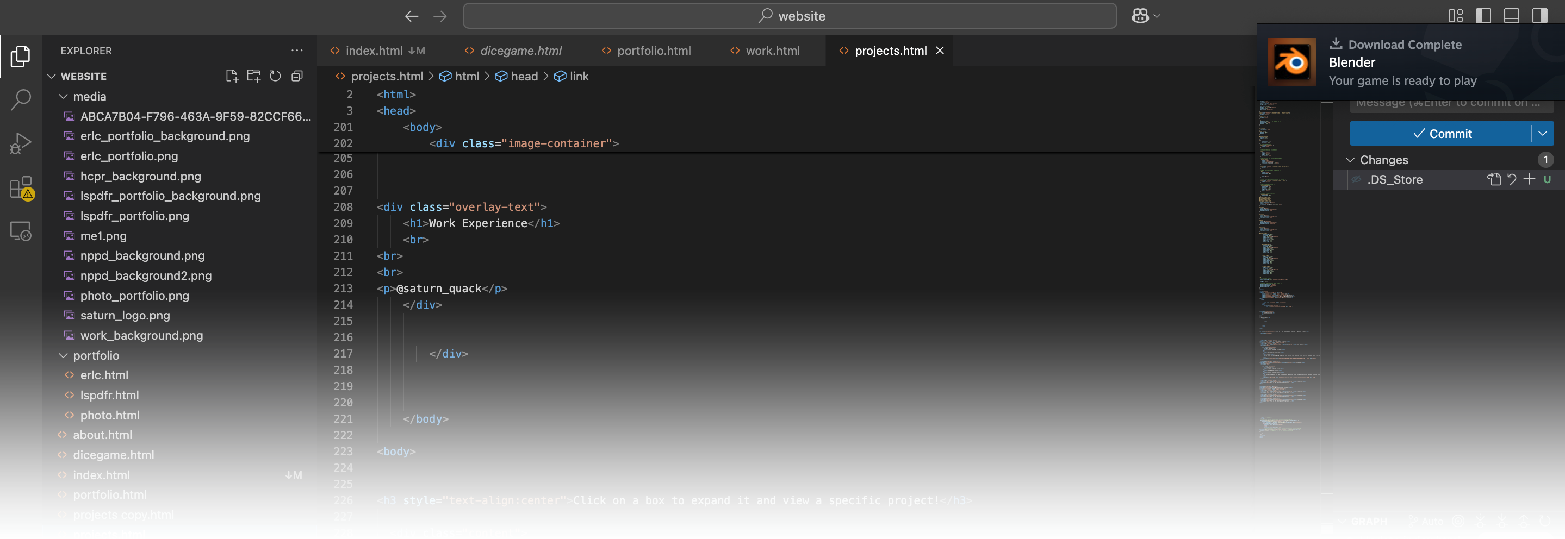Go back using the left arrow
This screenshot has height=539, width=1565.
pos(412,16)
